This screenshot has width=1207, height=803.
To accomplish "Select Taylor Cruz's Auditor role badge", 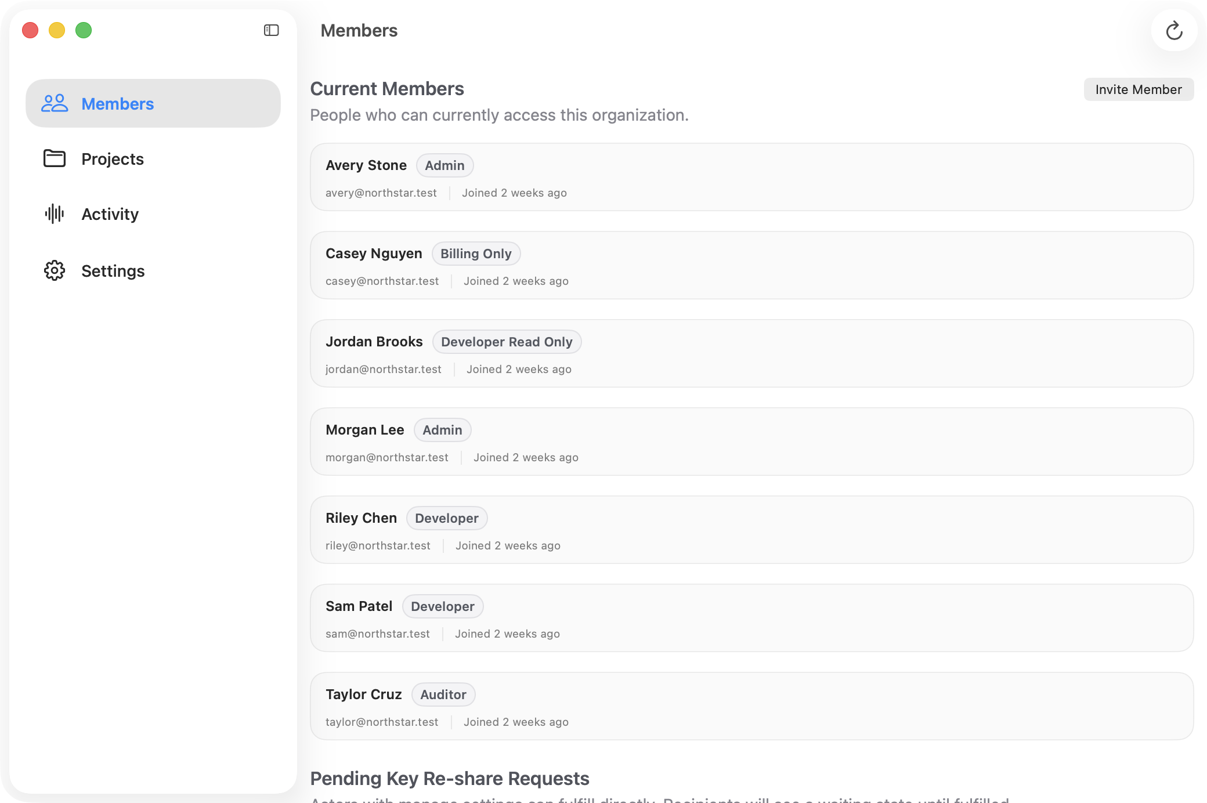I will pos(443,695).
